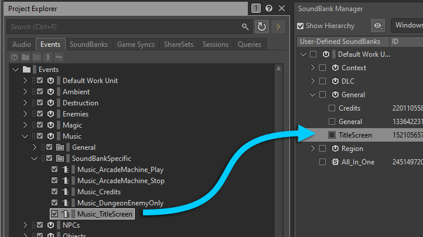Open the Windows platform dropdown

[408, 26]
